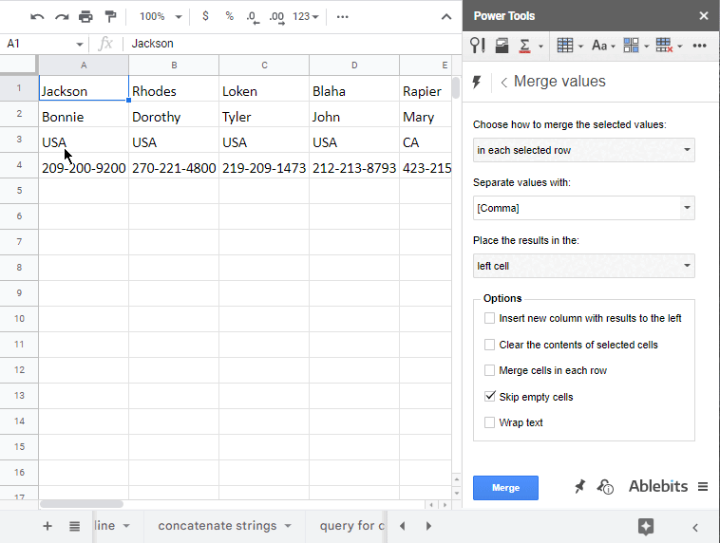Select cell containing 219-209-1473

point(264,165)
